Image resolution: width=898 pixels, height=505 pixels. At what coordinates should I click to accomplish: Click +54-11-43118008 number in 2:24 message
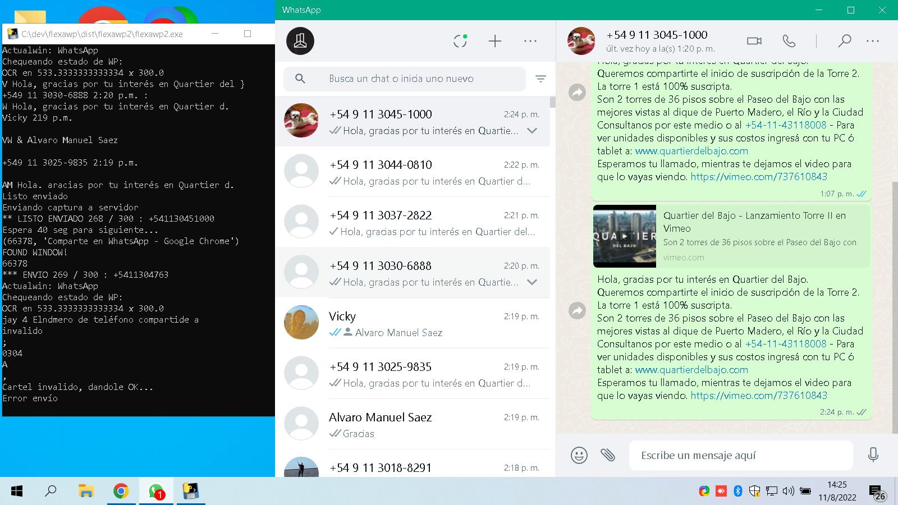[x=786, y=344]
